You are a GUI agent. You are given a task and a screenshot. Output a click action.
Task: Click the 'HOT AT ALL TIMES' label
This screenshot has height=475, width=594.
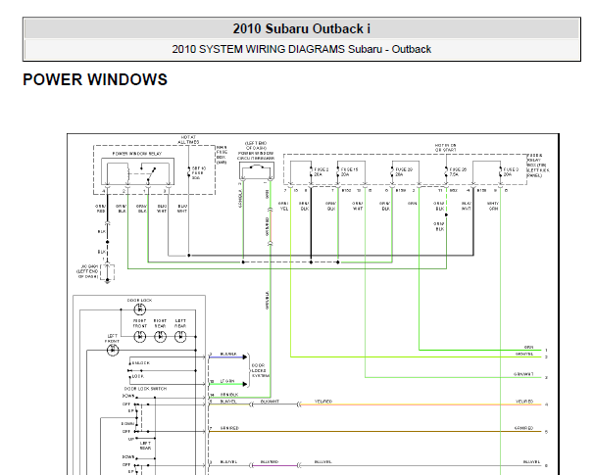point(188,140)
